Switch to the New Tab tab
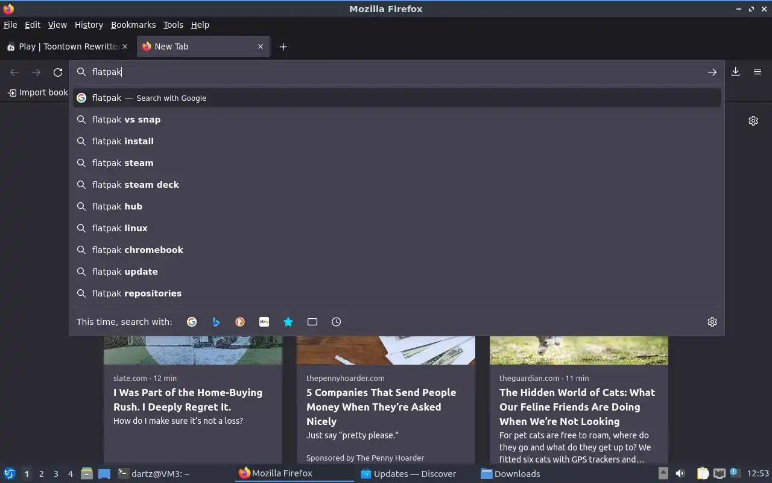The height and width of the screenshot is (483, 772). tap(204, 46)
